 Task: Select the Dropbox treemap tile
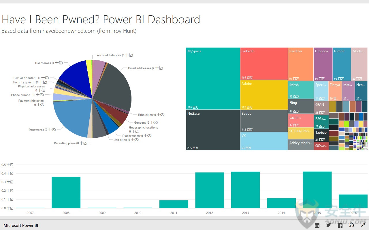(x=323, y=64)
